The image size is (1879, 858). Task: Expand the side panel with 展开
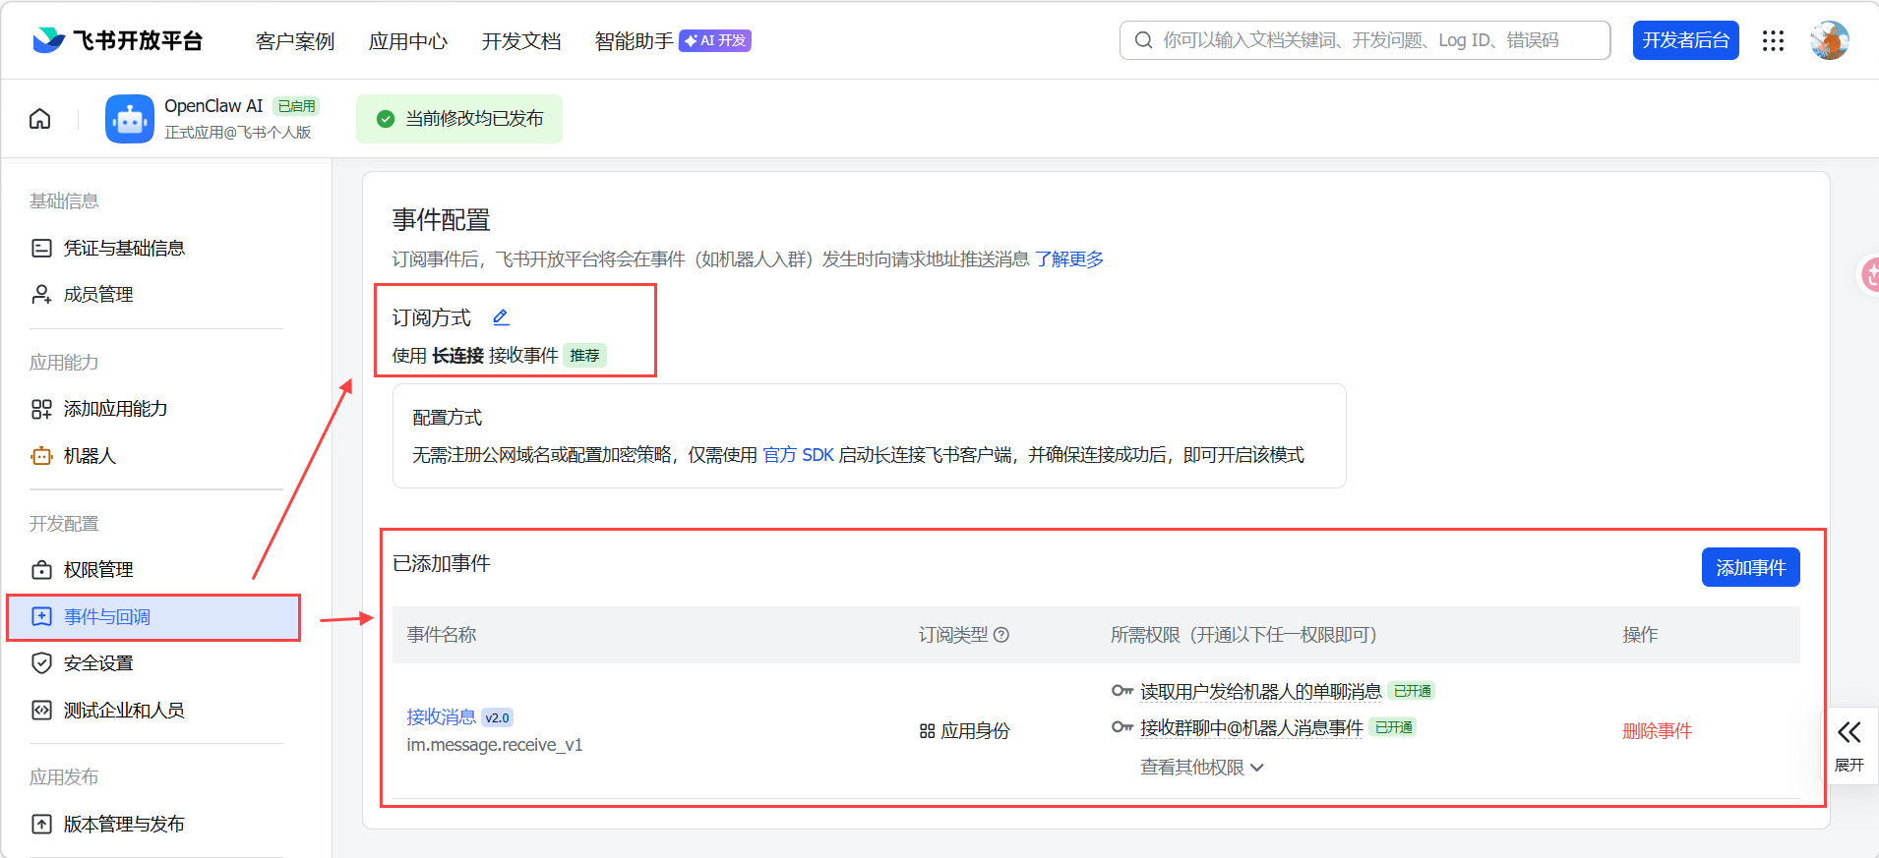(x=1849, y=746)
